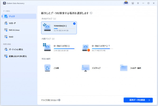Select the SDカード sidebar item
The width and height of the screenshot is (158, 106).
pos(19,23)
